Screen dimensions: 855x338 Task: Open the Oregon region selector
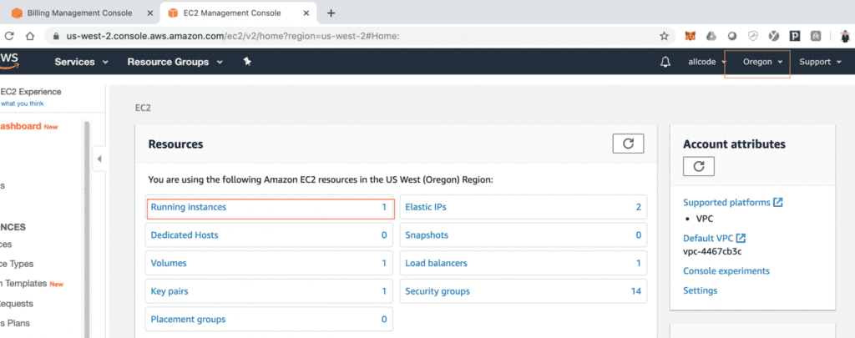762,62
